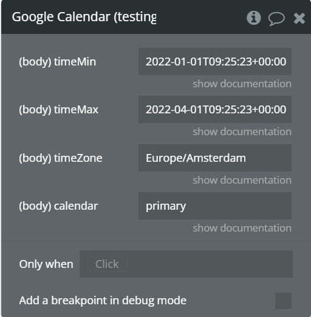This screenshot has width=311, height=317.
Task: Close the Google Calendar action panel
Action: [x=299, y=18]
